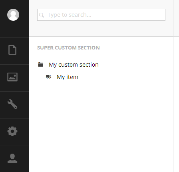Open the user avatar profile
The image size is (179, 172).
(x=13, y=15)
